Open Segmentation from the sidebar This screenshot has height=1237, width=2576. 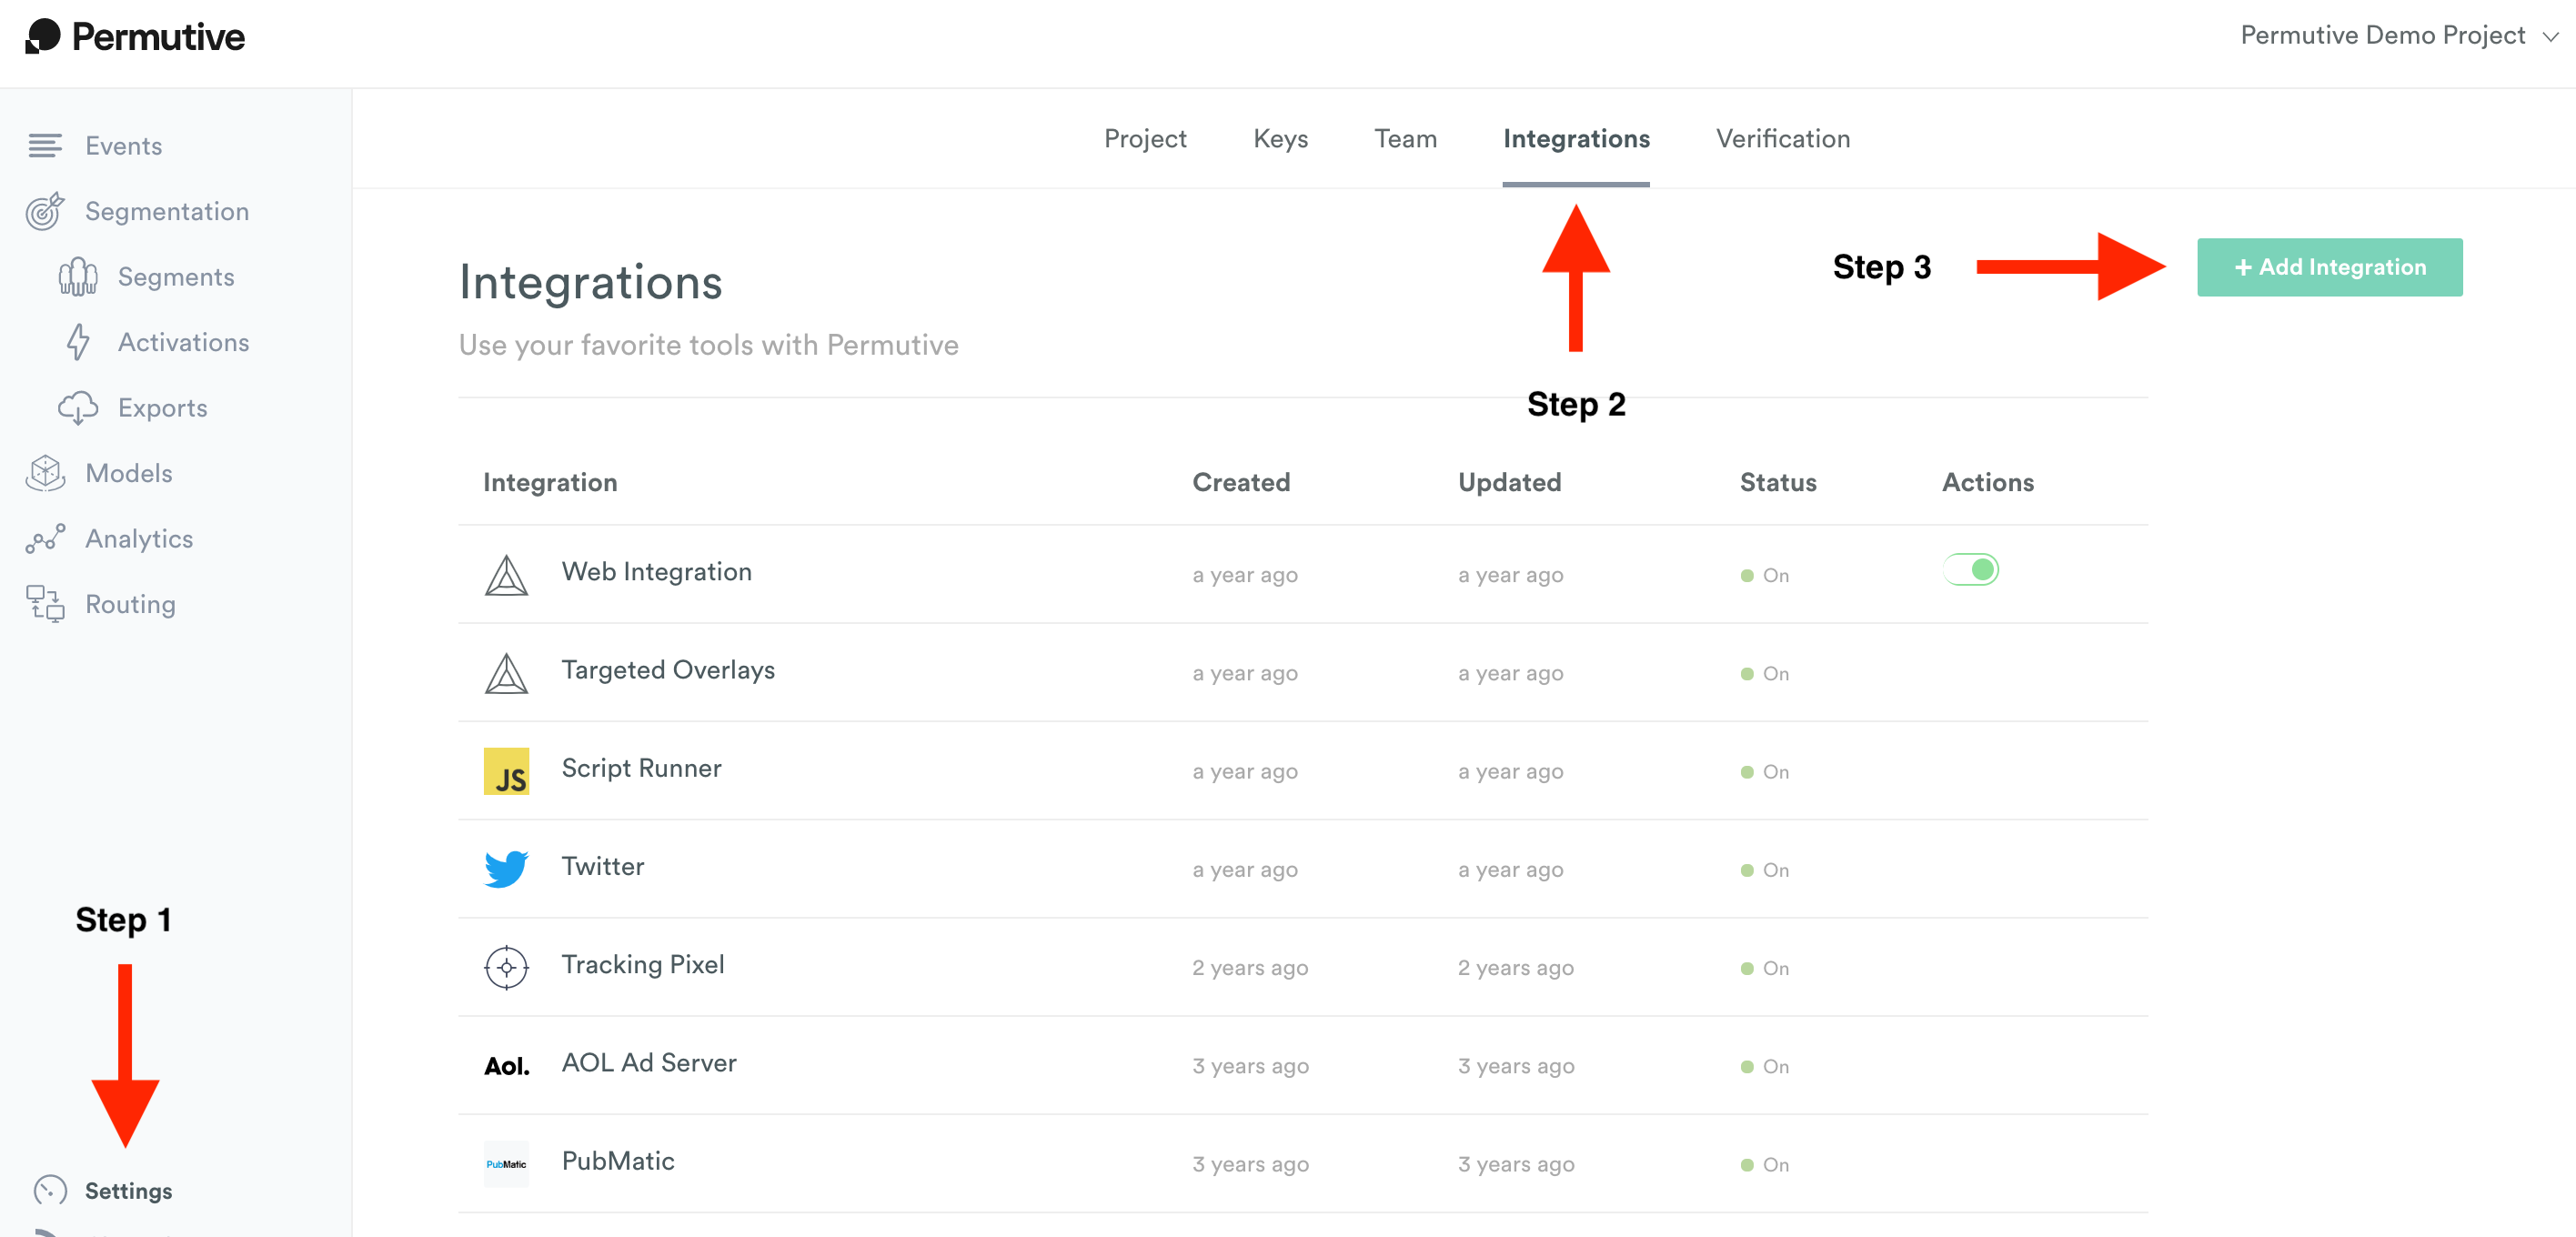coord(166,211)
